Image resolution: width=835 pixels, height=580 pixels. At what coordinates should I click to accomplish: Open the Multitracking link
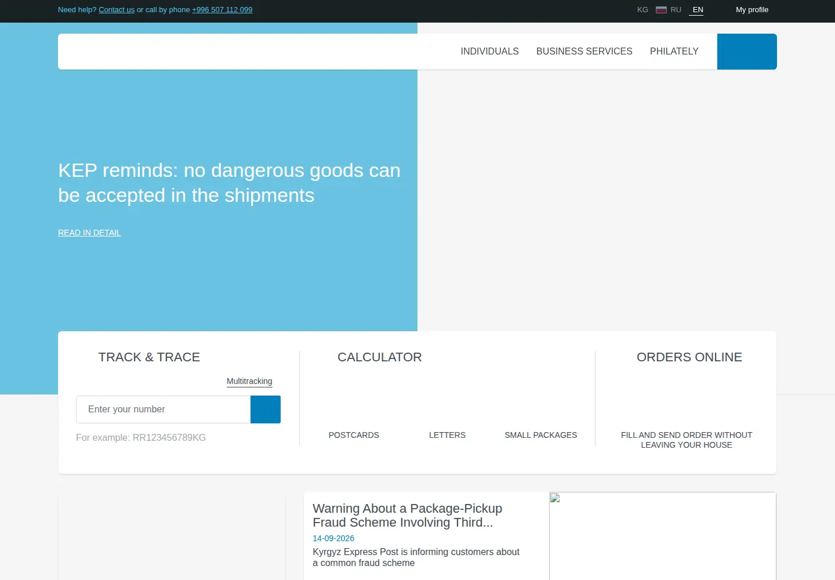tap(249, 381)
